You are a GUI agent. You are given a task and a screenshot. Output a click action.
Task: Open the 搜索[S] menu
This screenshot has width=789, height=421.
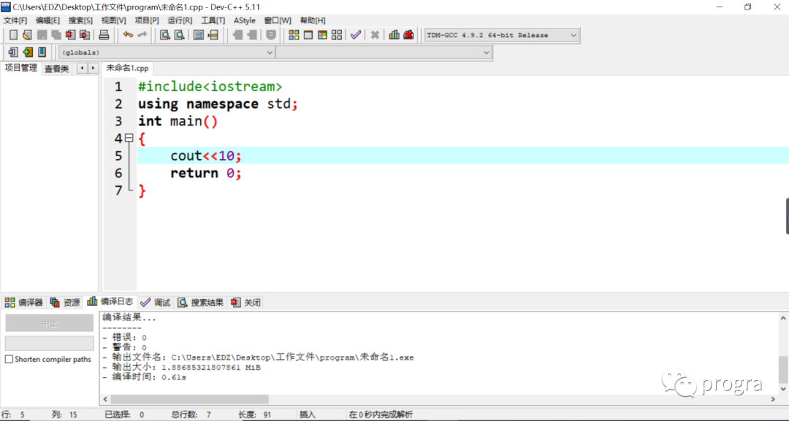point(80,20)
